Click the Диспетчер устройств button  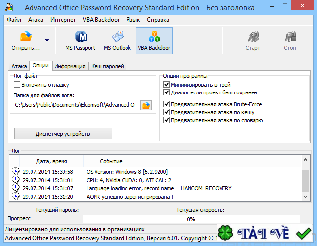pos(63,134)
